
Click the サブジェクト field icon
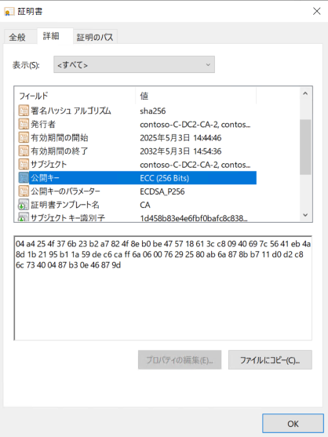click(x=24, y=164)
